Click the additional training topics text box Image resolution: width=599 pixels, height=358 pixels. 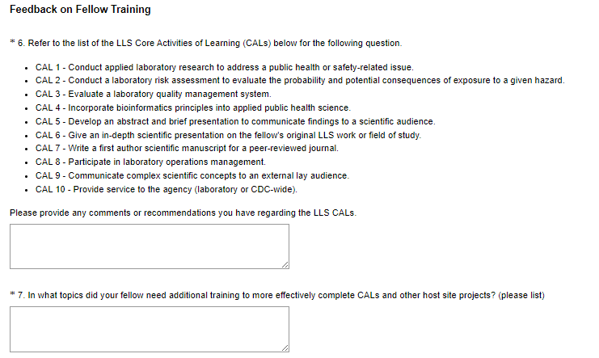click(x=149, y=328)
